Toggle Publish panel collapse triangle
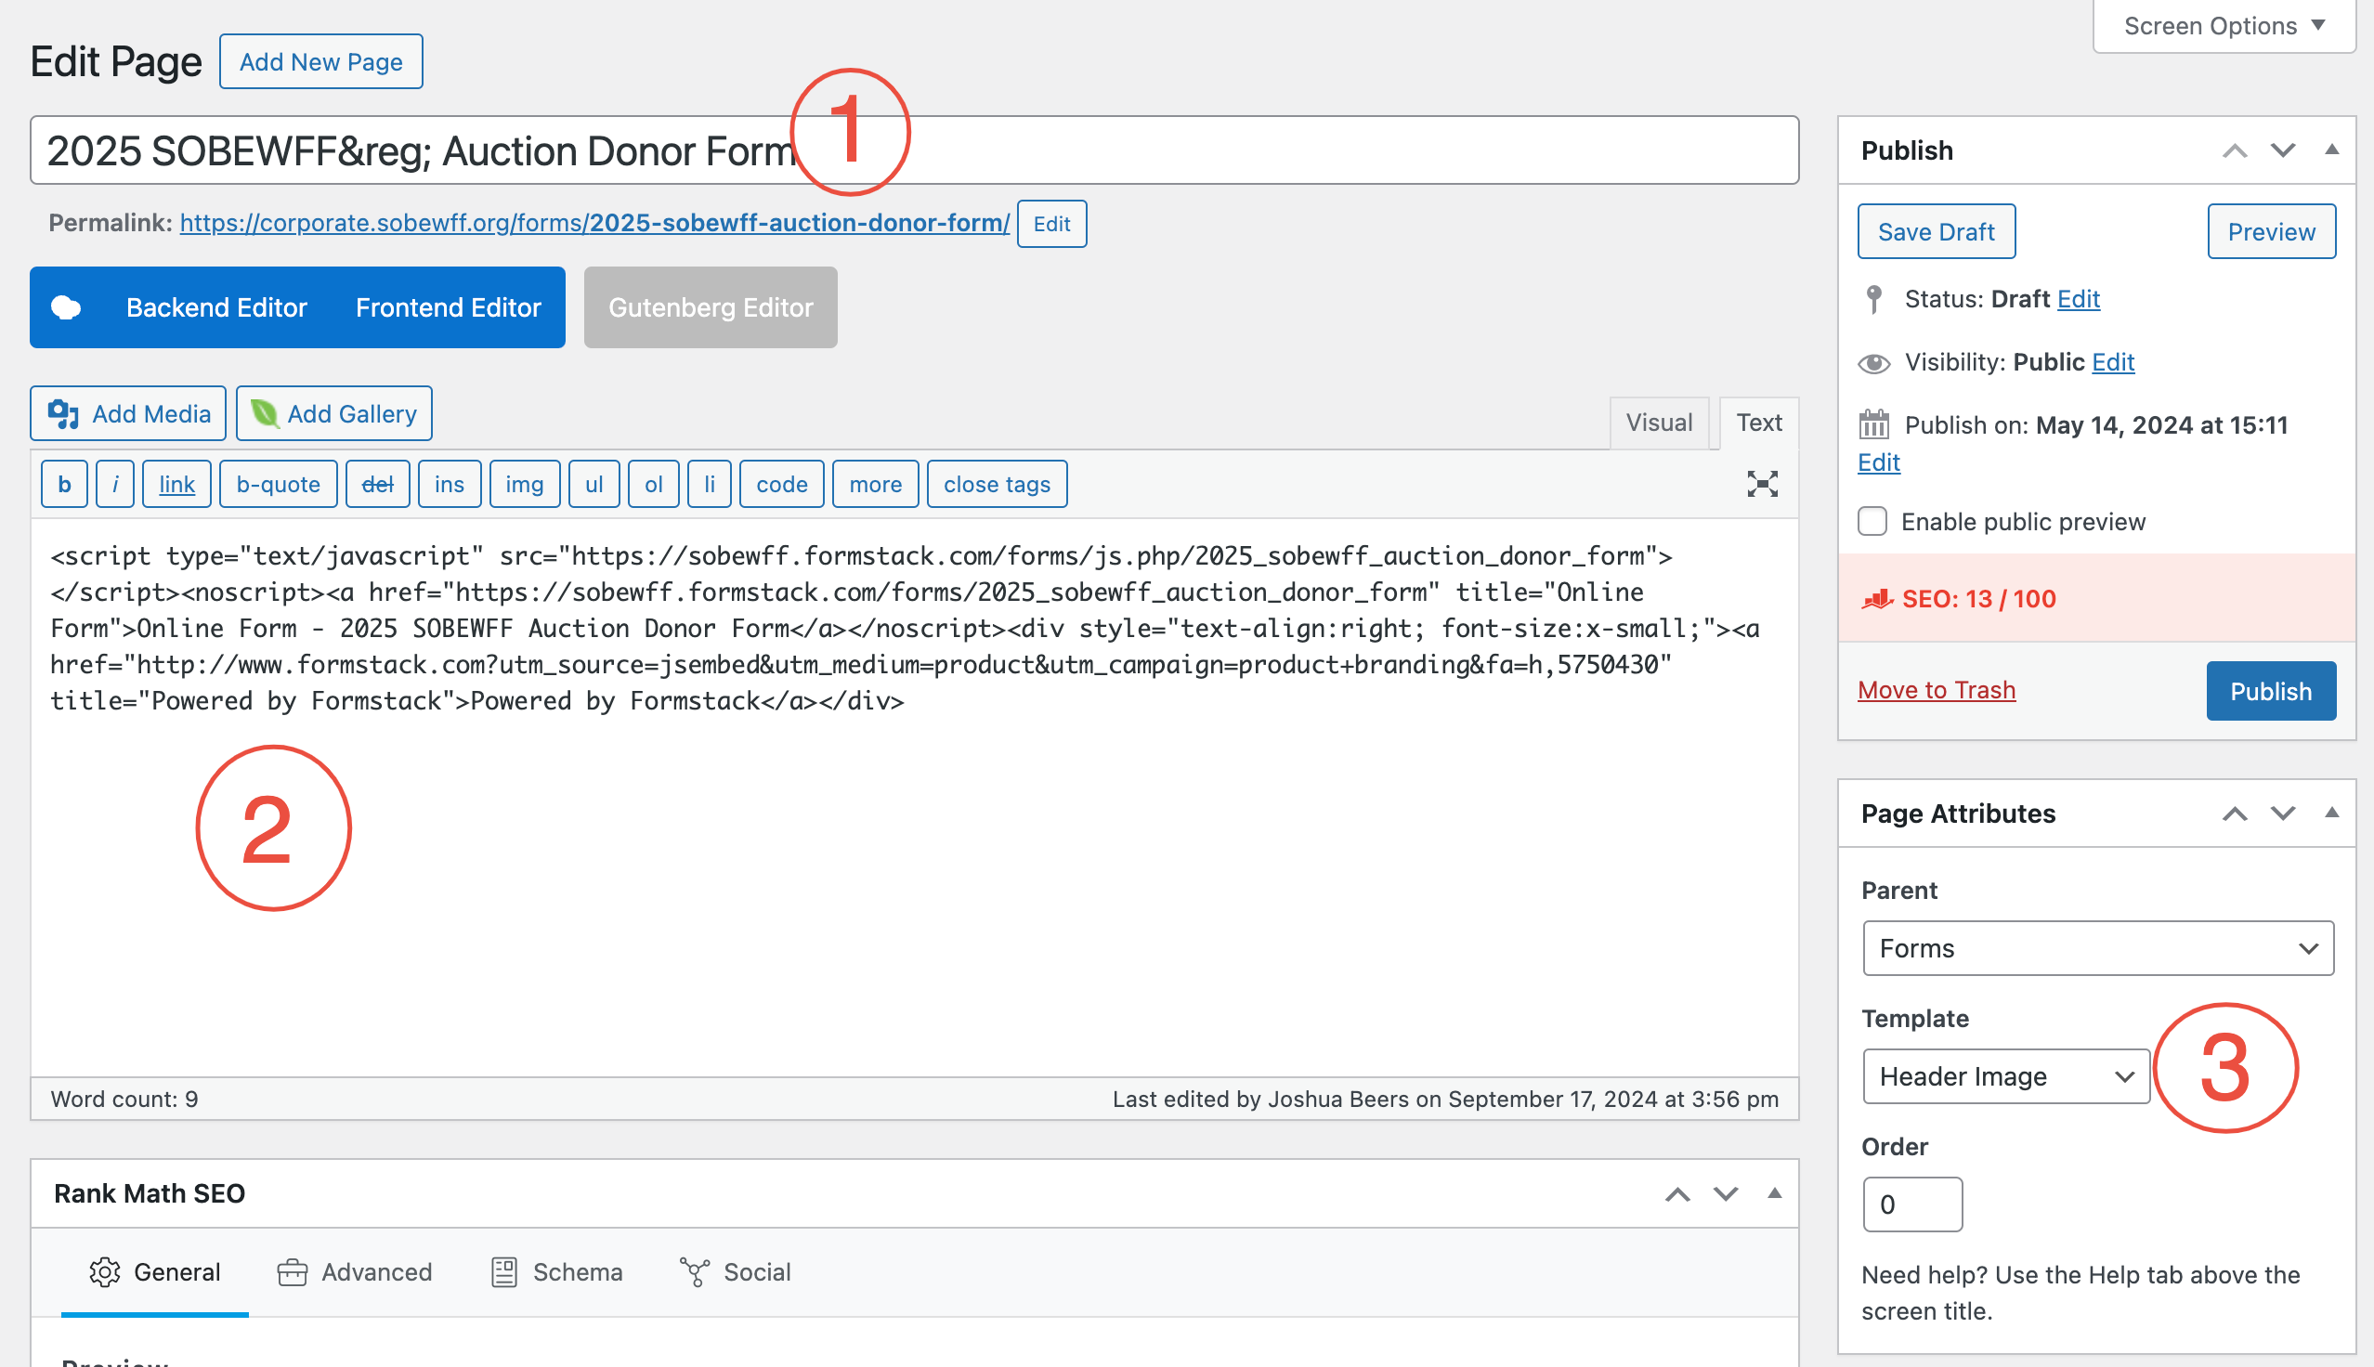 click(x=2331, y=150)
